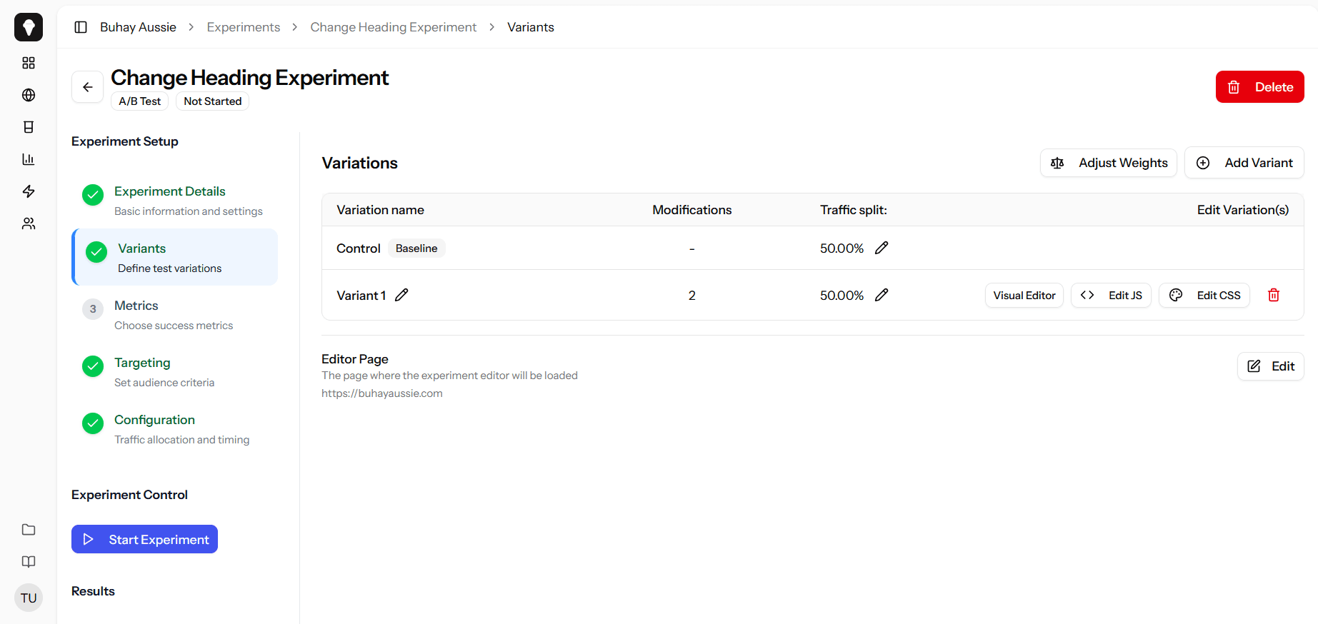Click the Editor Page heading

[355, 359]
